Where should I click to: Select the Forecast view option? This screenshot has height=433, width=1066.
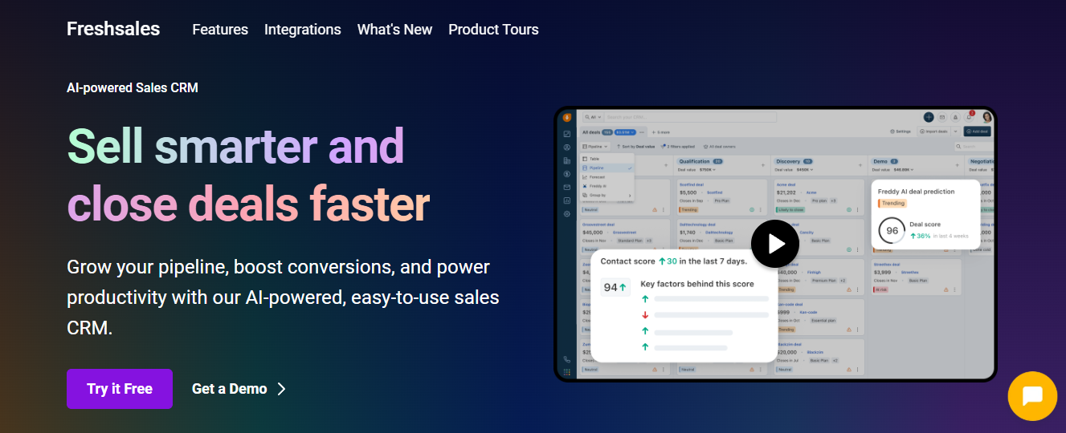tap(607, 177)
